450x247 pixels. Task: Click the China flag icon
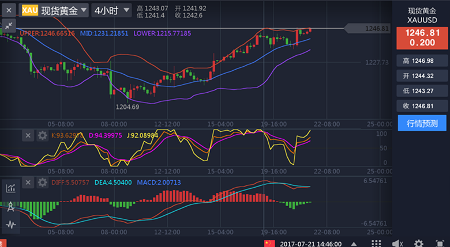tap(269, 244)
